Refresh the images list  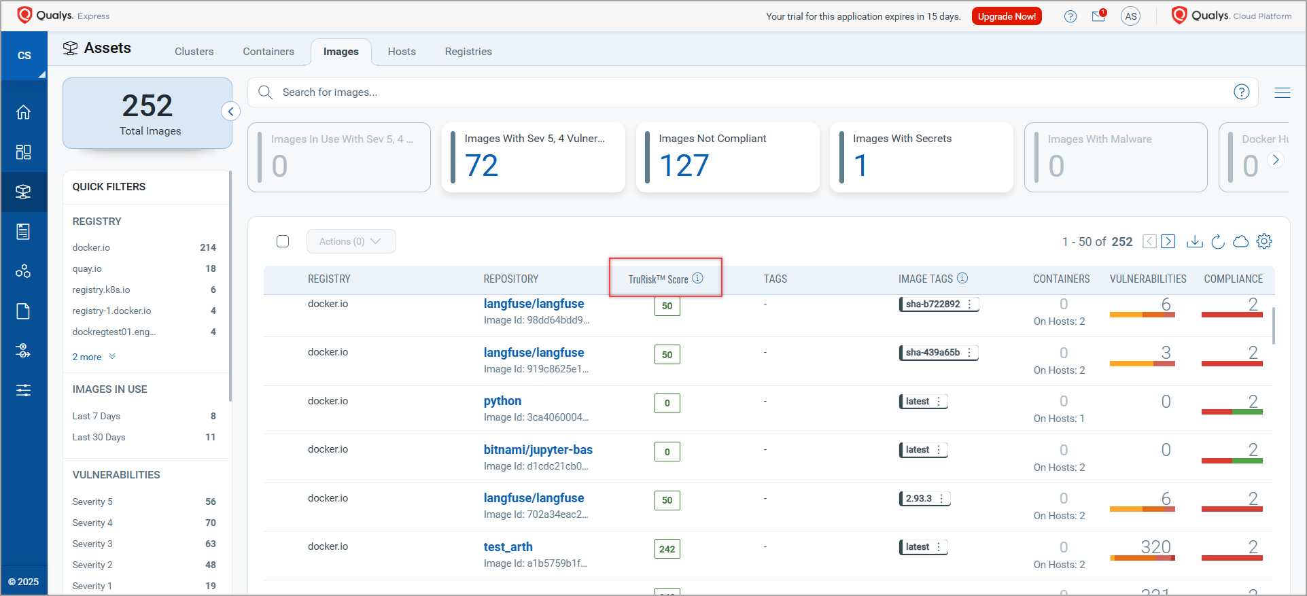click(1217, 241)
